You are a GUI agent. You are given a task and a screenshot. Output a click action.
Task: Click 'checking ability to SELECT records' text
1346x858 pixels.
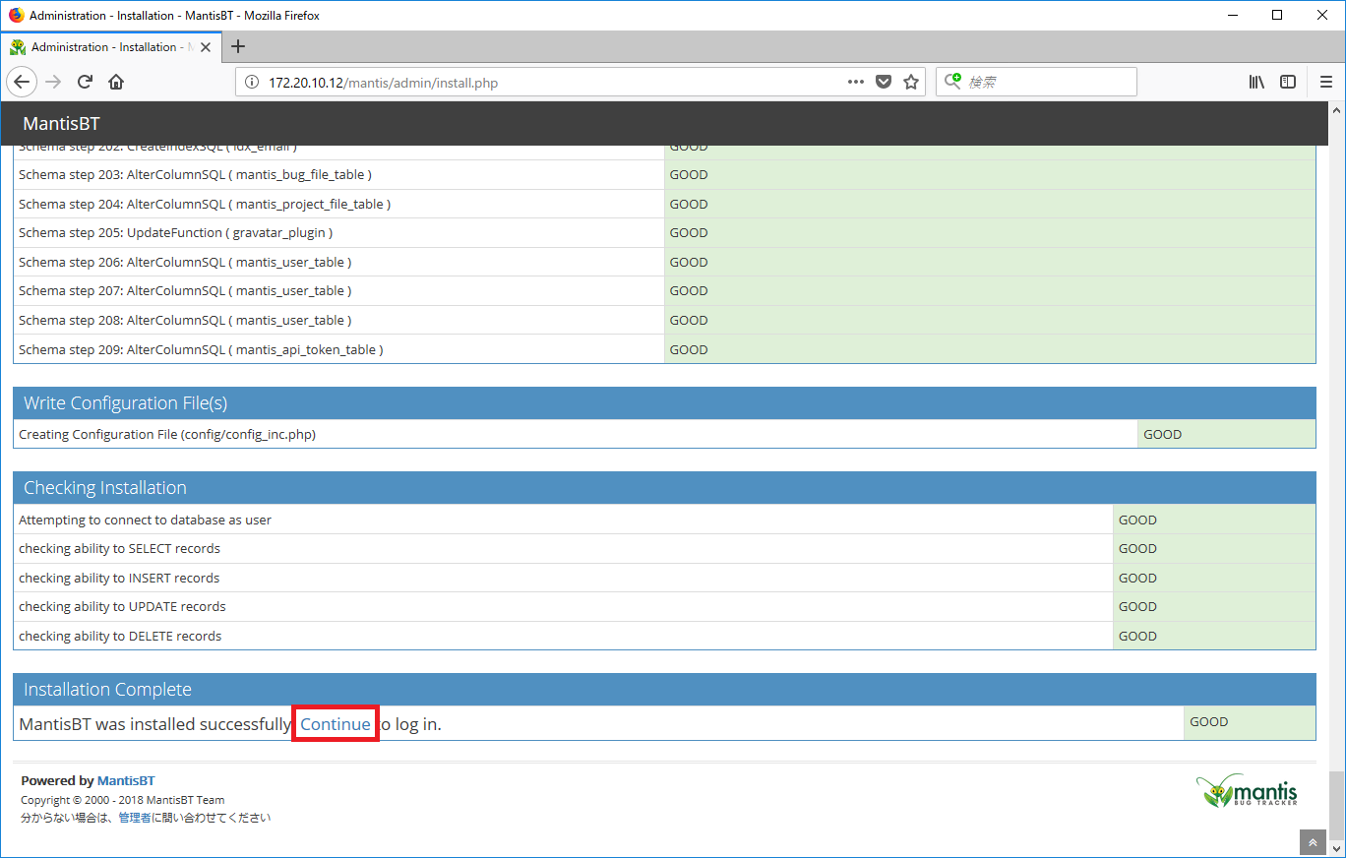119,548
